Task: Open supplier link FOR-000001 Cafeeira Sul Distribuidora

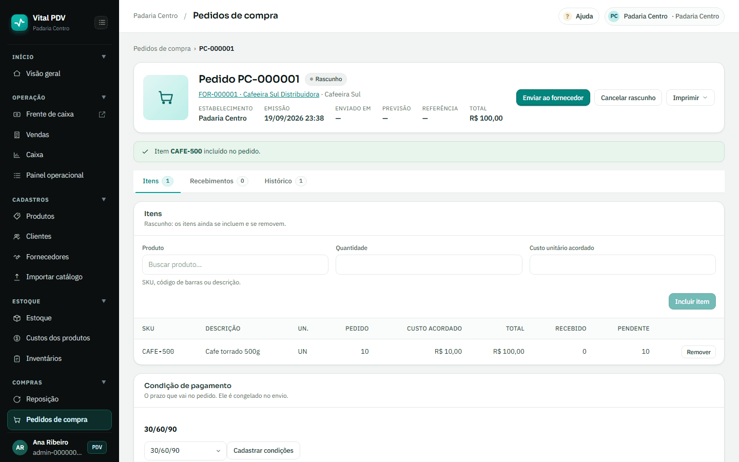Action: click(259, 94)
